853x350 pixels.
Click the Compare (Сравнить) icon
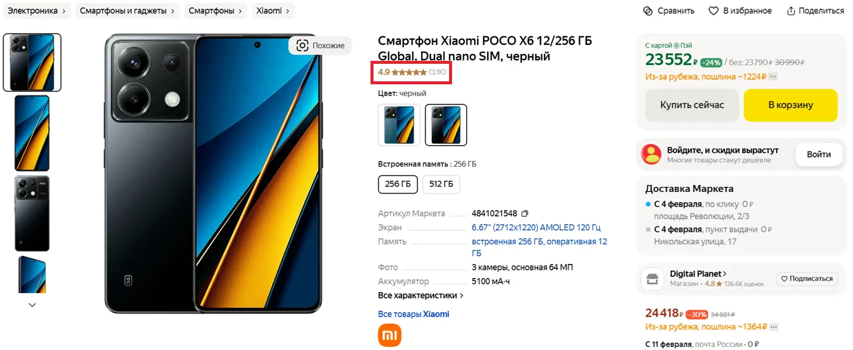[x=648, y=11]
